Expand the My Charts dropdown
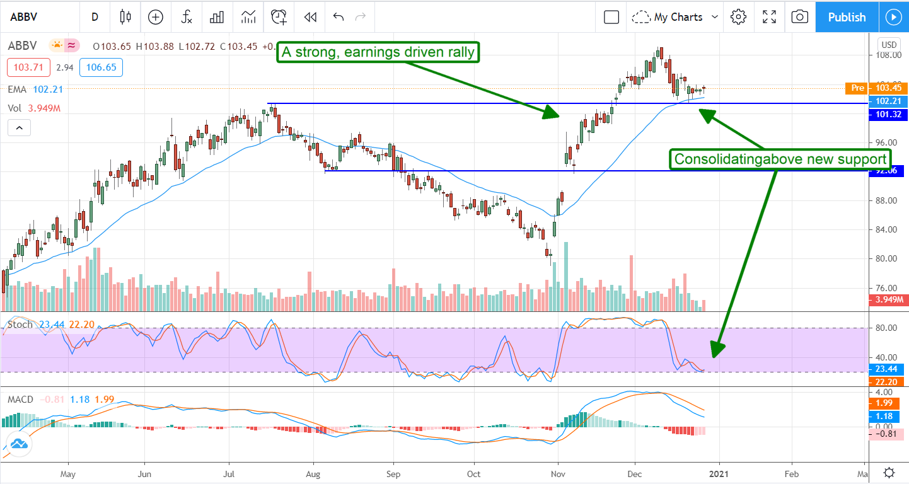This screenshot has width=909, height=484. 676,17
